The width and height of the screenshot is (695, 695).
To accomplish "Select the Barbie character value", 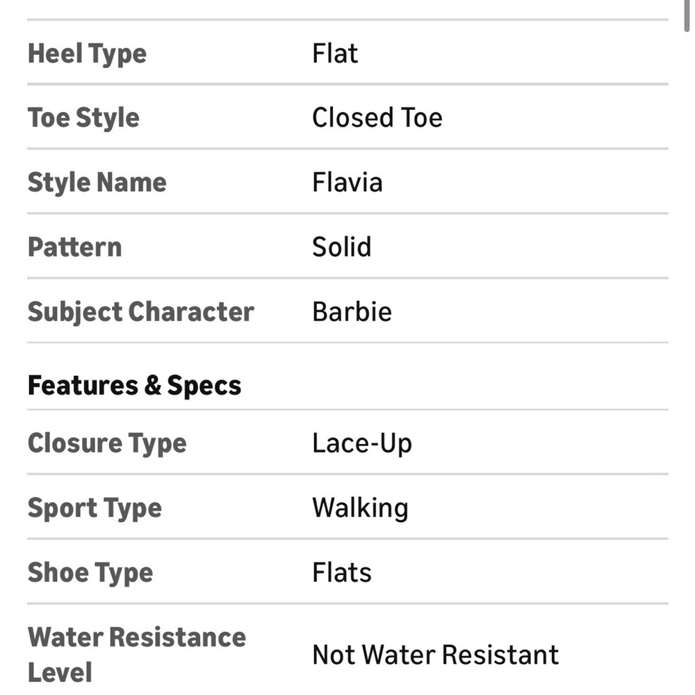I will 352,311.
